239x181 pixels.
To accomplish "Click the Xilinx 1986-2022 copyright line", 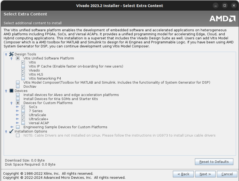I will click(x=48, y=173).
